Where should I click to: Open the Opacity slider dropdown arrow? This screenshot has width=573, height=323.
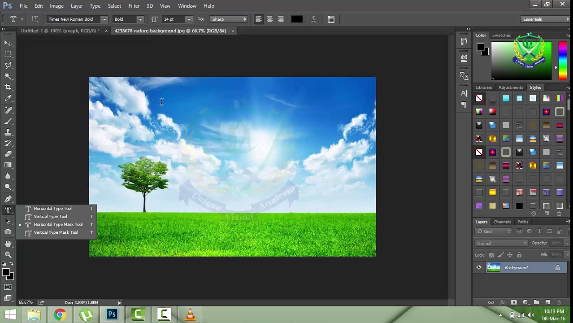click(567, 243)
